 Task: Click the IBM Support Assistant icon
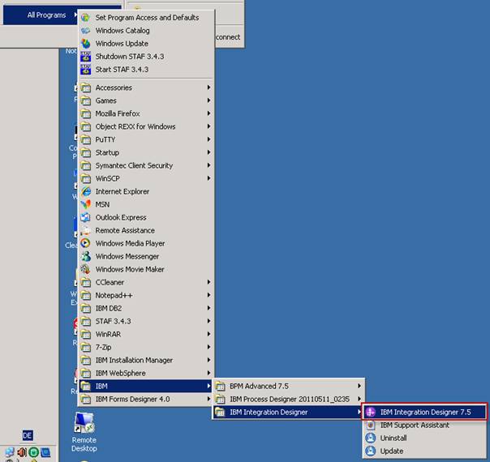coord(371,425)
